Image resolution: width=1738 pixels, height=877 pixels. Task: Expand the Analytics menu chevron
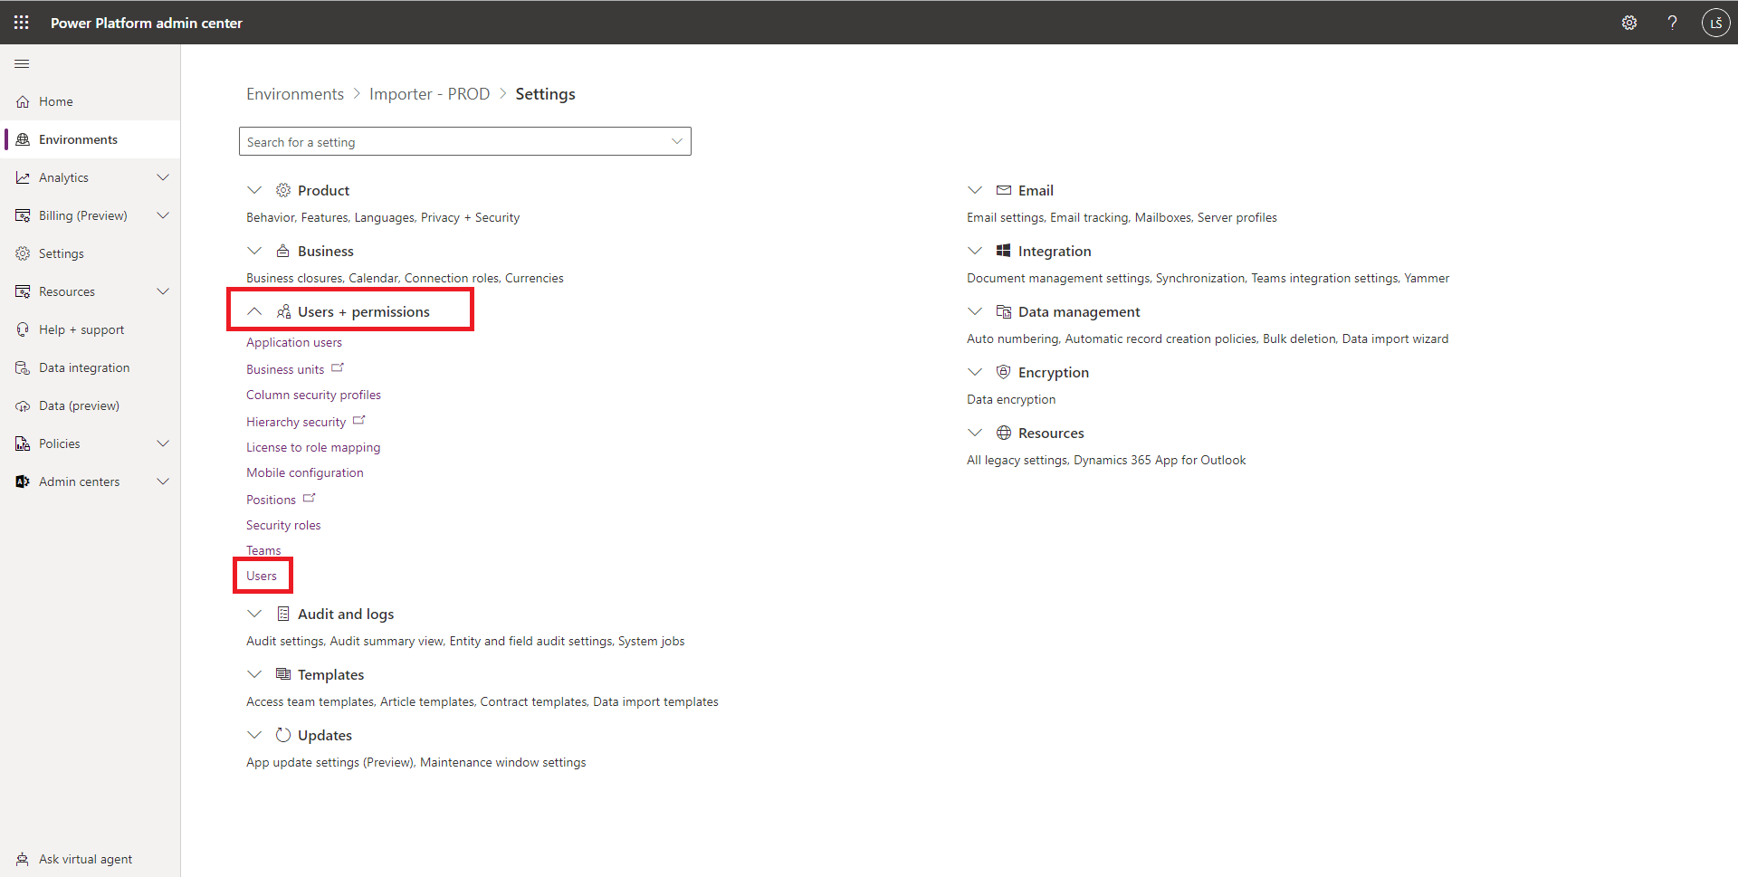[x=163, y=178]
